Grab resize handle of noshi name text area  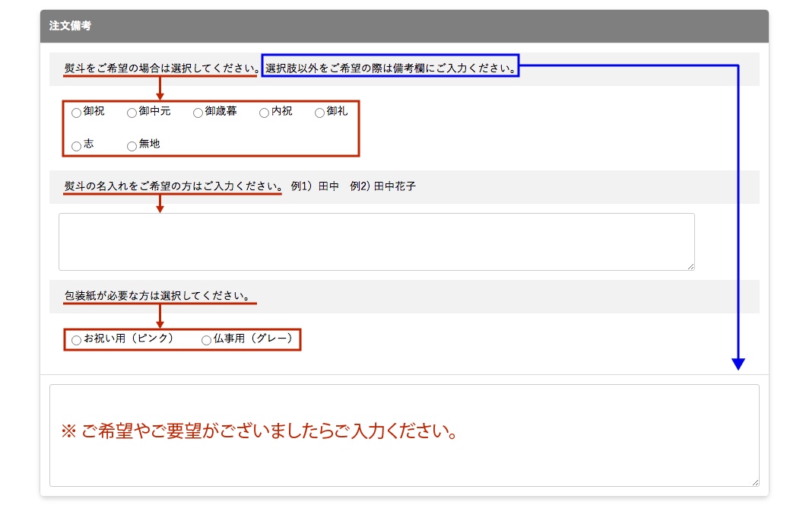pos(690,266)
